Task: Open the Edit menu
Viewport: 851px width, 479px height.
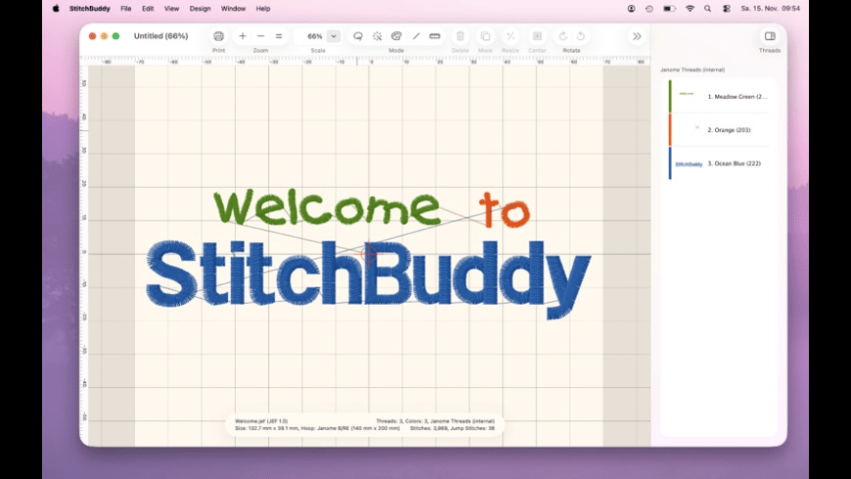Action: pyautogui.click(x=148, y=9)
